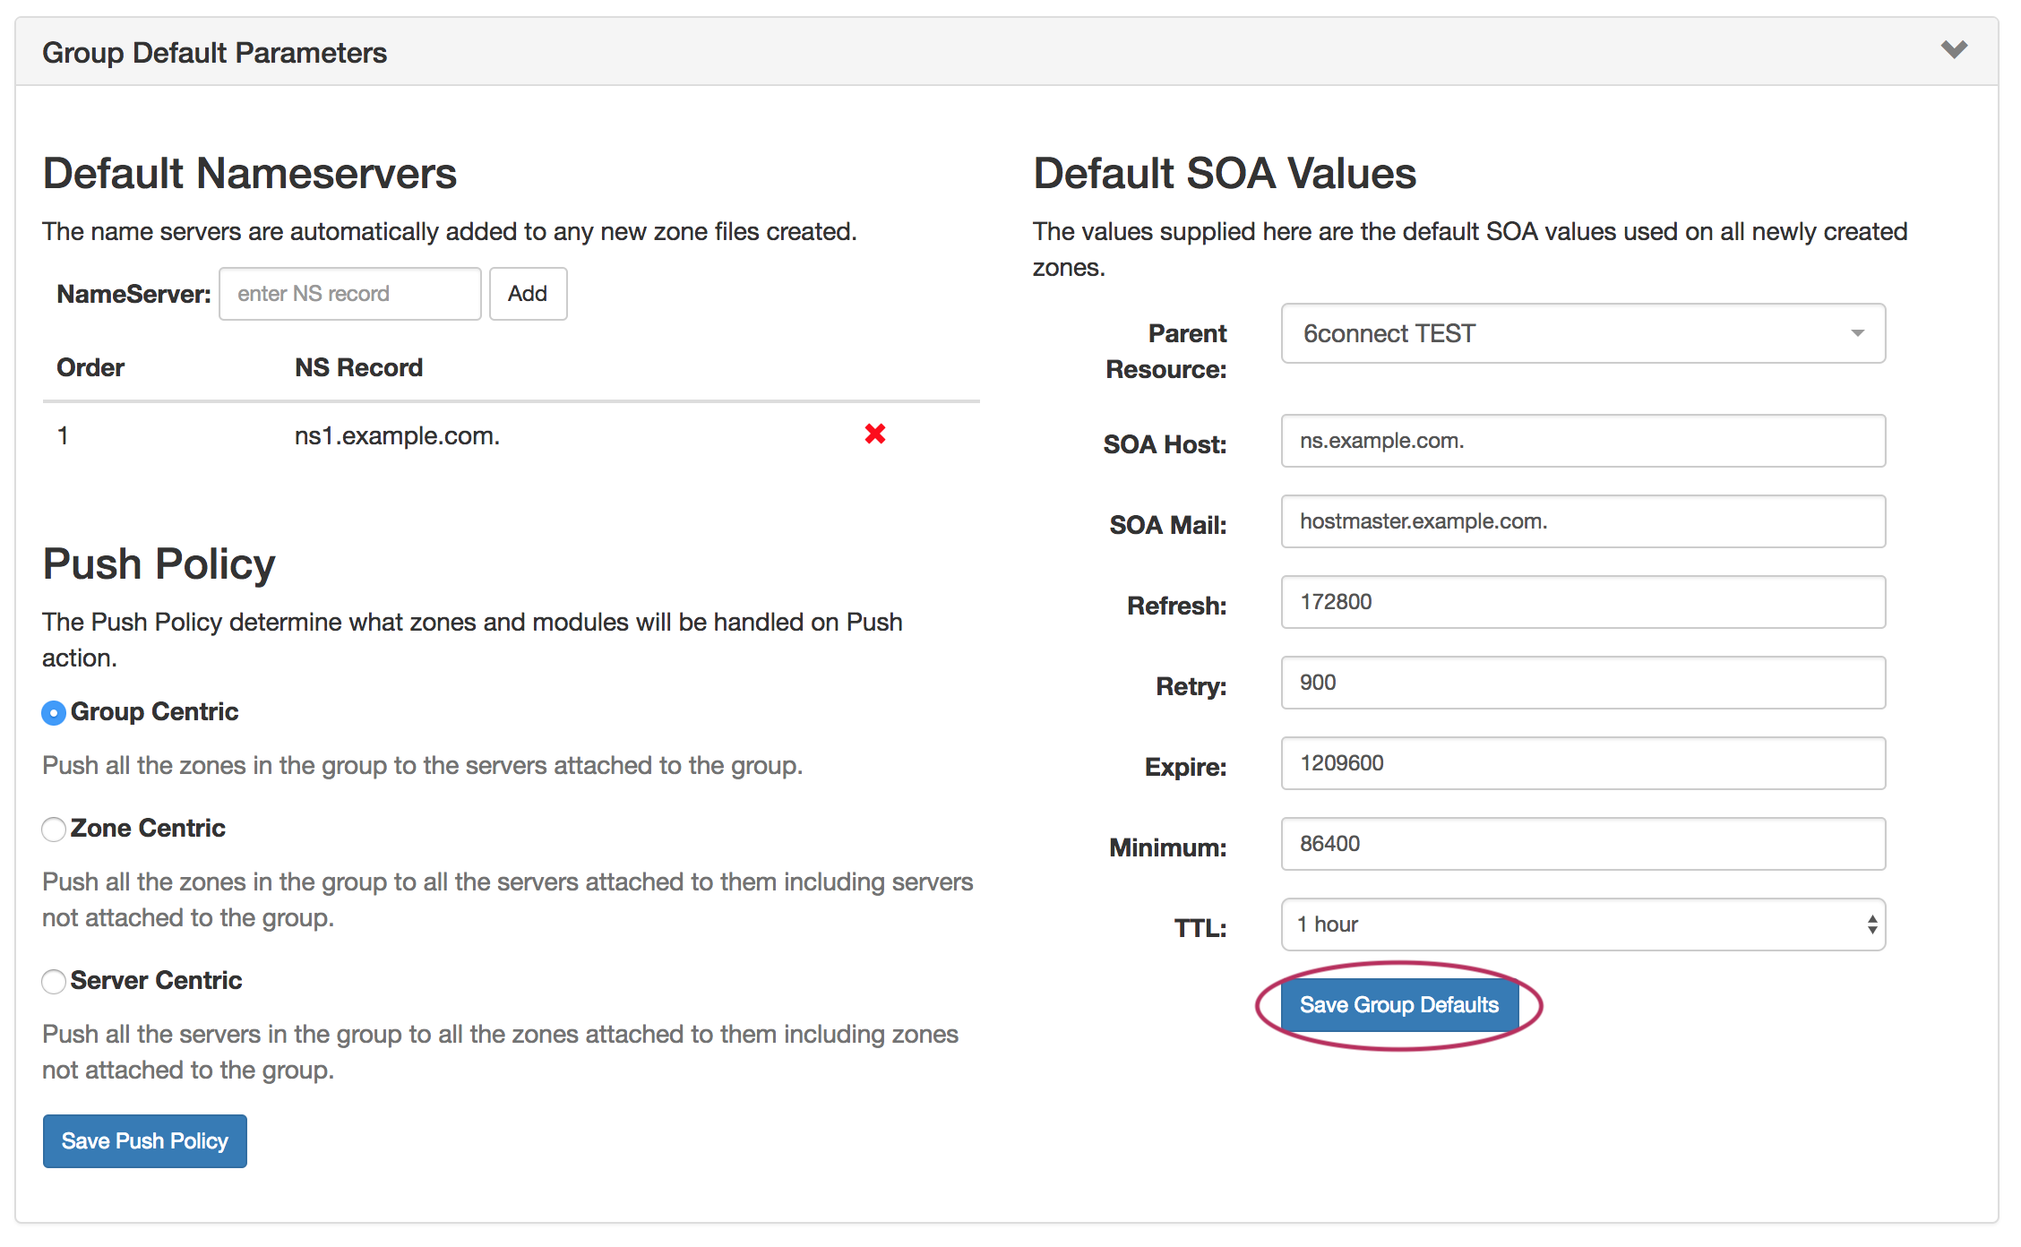Click into the SOA Mail field

[1582, 521]
